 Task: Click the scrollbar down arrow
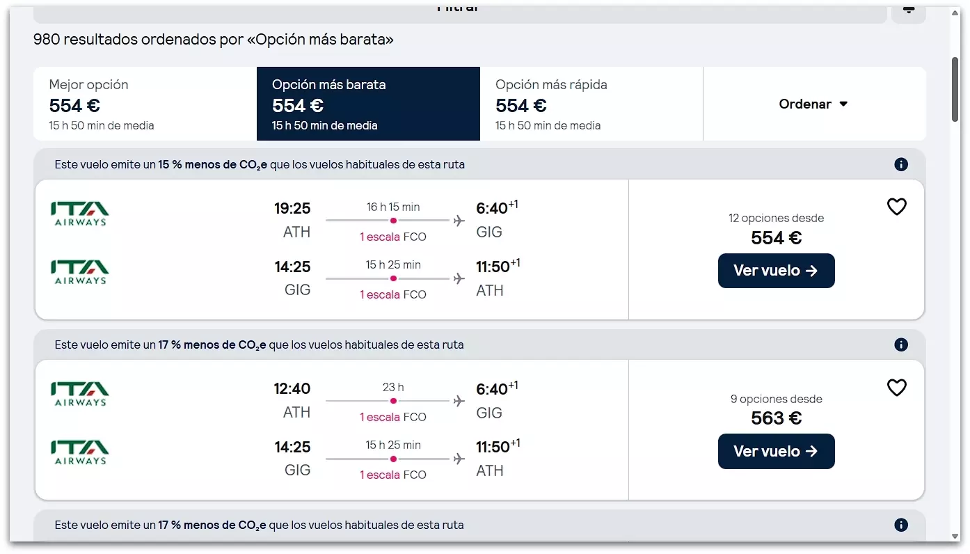[955, 537]
